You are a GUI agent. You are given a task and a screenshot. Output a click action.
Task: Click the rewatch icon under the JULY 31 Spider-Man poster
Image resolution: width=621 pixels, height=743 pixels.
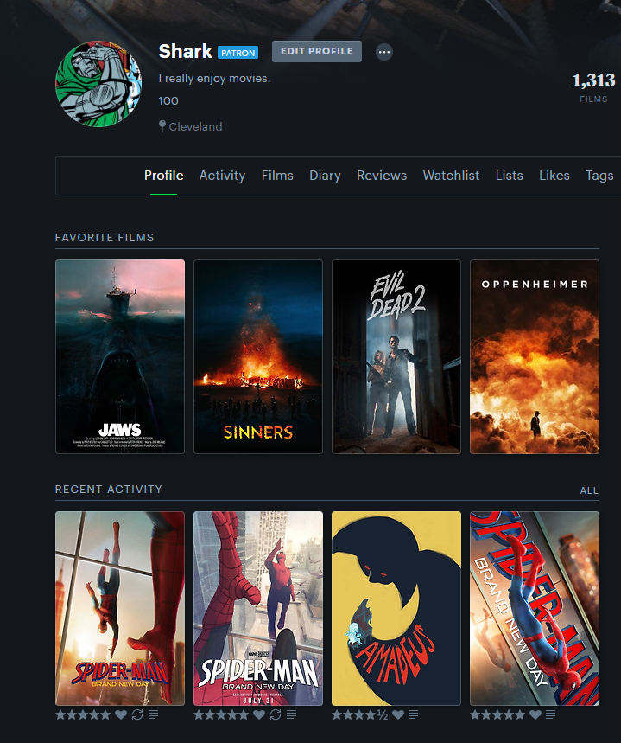point(276,714)
